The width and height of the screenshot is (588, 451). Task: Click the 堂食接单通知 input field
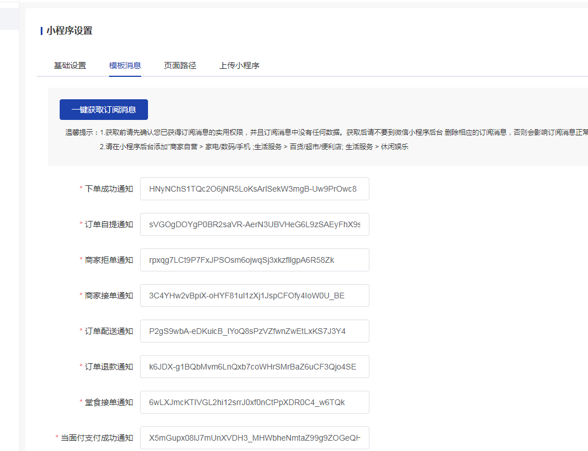pyautogui.click(x=255, y=402)
